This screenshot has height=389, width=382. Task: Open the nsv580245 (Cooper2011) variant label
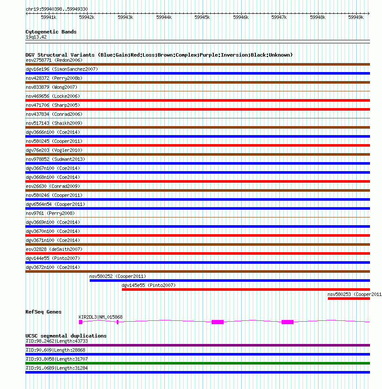(54, 142)
